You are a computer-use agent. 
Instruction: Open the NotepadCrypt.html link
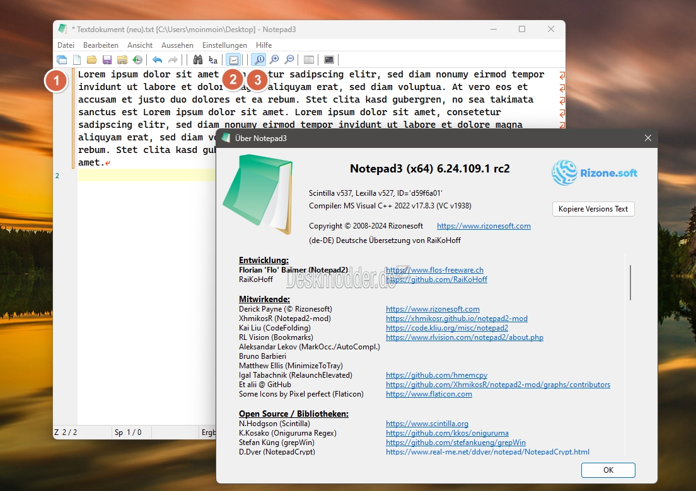[488, 451]
